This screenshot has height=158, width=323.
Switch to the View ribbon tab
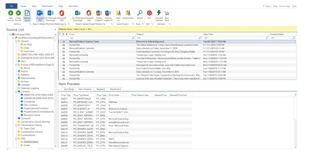tap(34, 6)
